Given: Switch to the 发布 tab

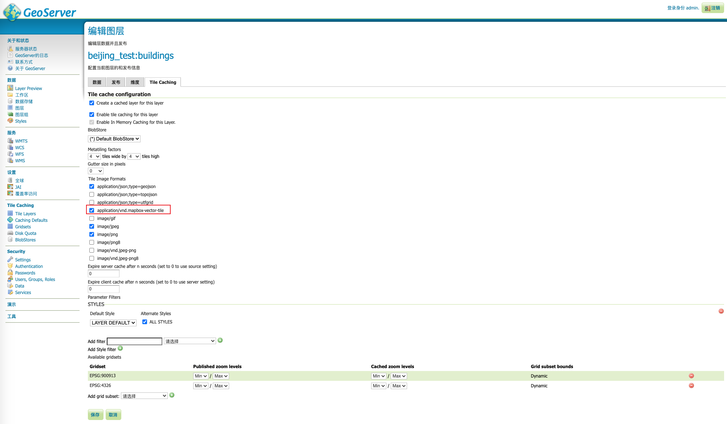Looking at the screenshot, I should pyautogui.click(x=116, y=82).
